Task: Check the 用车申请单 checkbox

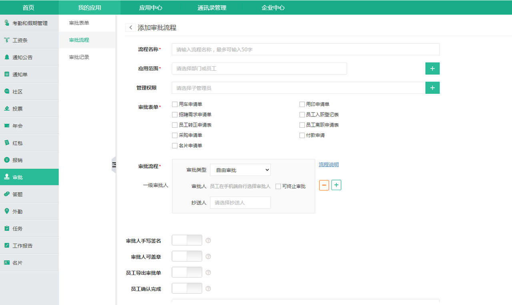Action: click(x=175, y=104)
